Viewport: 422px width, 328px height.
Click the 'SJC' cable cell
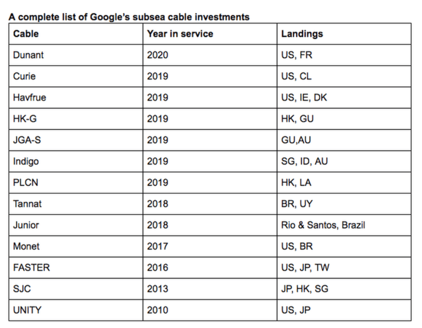pos(22,289)
